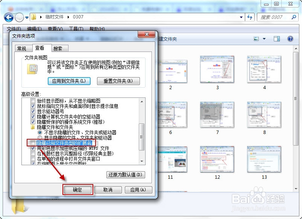Click the folder icon in details pane
The image size is (302, 219).
(x=19, y=206)
